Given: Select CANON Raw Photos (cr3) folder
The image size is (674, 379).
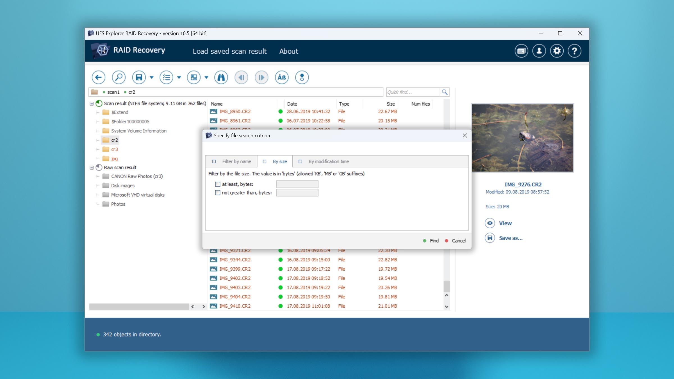Looking at the screenshot, I should (x=137, y=176).
